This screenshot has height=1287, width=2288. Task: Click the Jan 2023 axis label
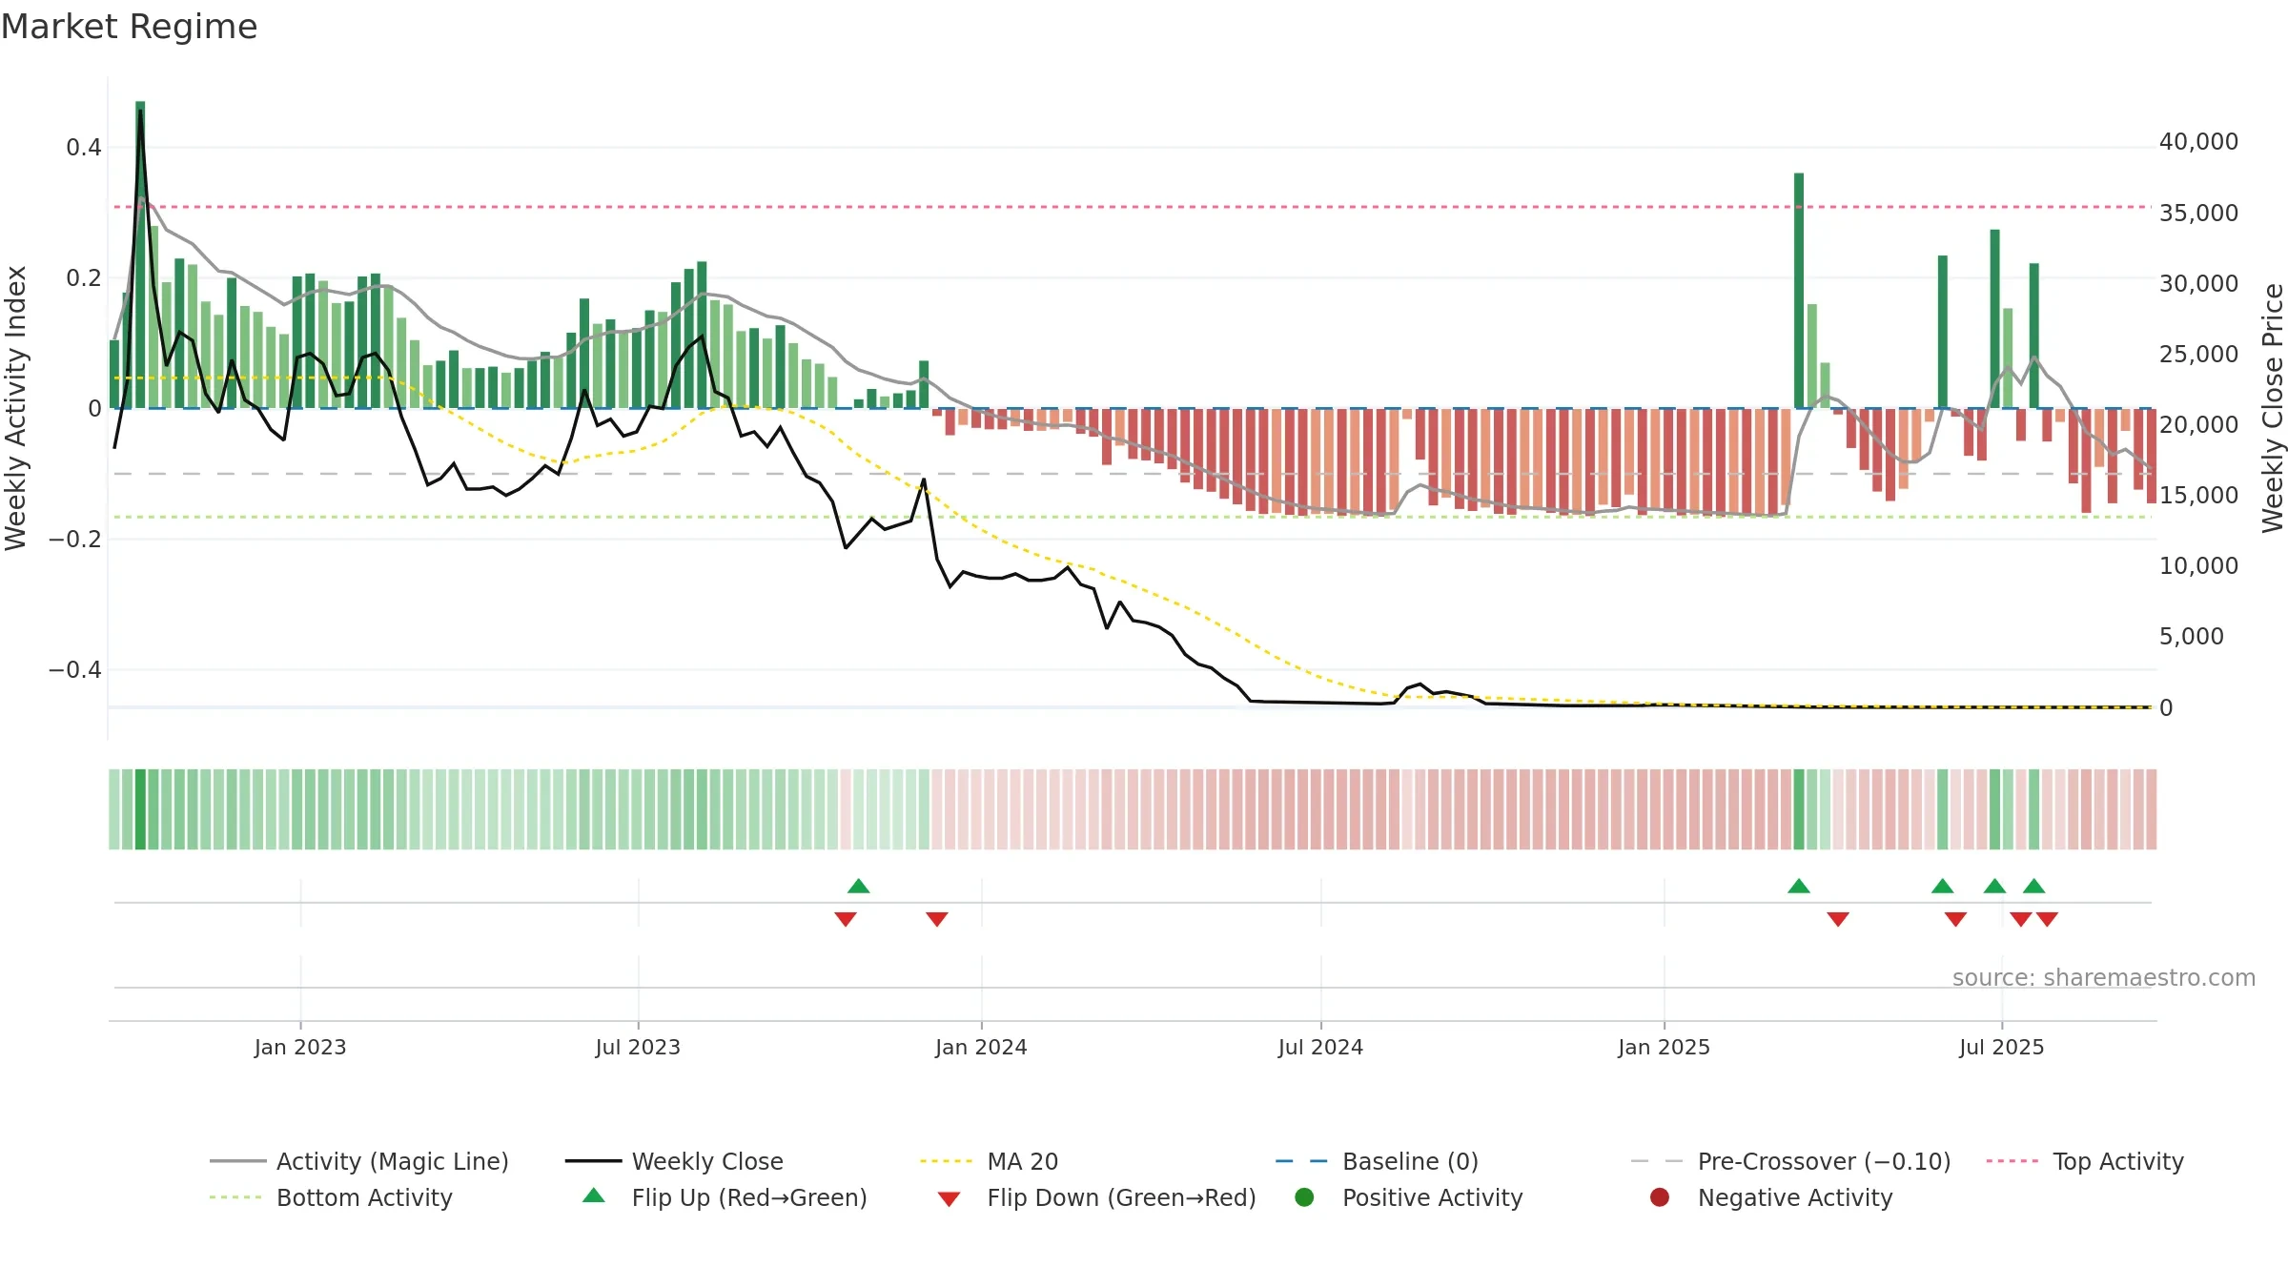tap(300, 1047)
